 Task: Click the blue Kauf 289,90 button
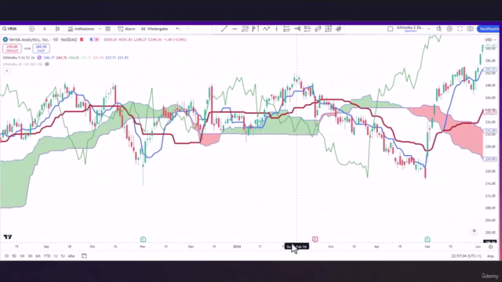coord(41,49)
